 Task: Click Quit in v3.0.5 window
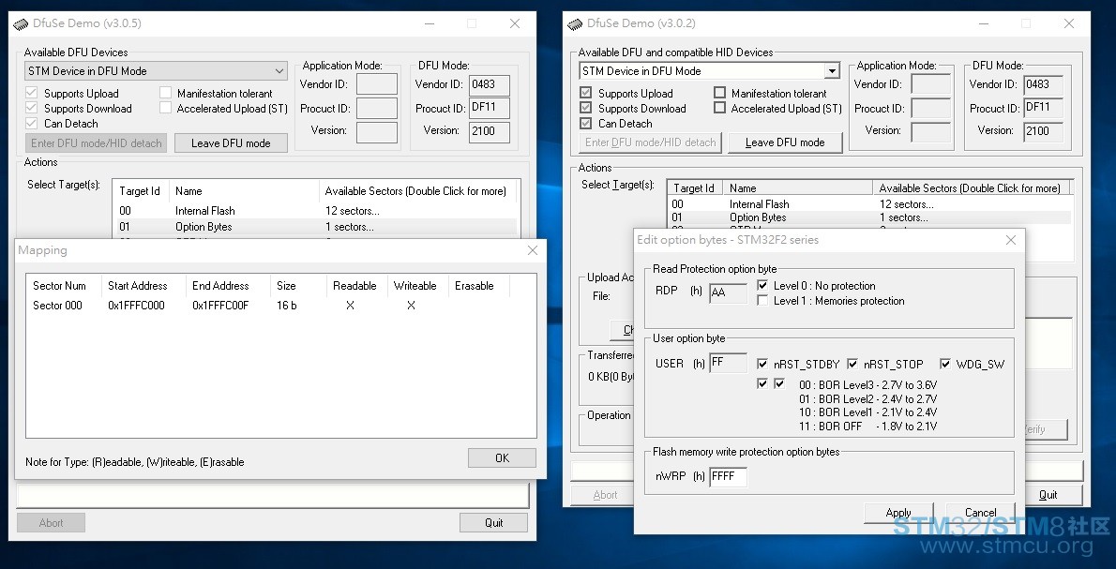(x=494, y=523)
